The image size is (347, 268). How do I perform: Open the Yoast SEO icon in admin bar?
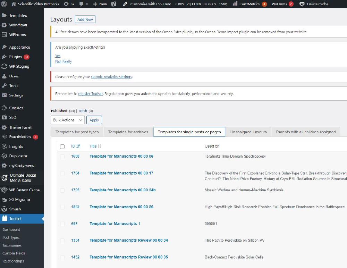pos(113,4)
